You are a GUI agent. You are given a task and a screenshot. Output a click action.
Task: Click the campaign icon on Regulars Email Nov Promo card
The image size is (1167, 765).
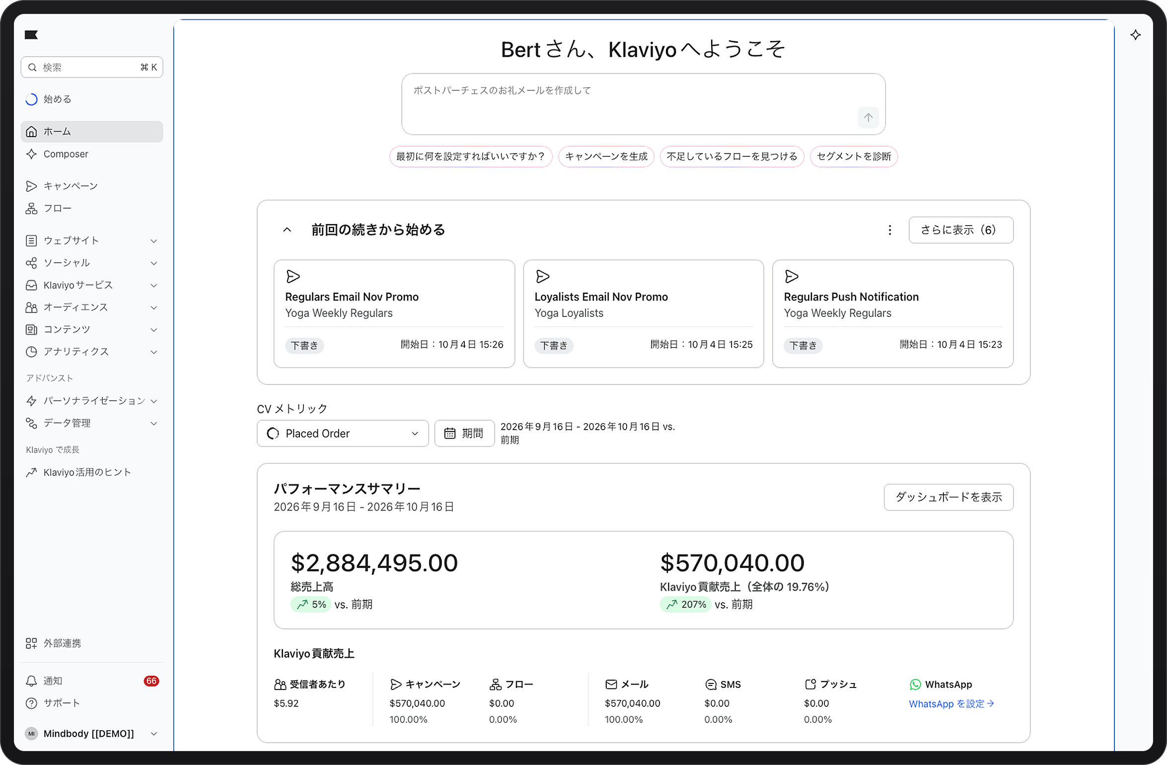[293, 276]
